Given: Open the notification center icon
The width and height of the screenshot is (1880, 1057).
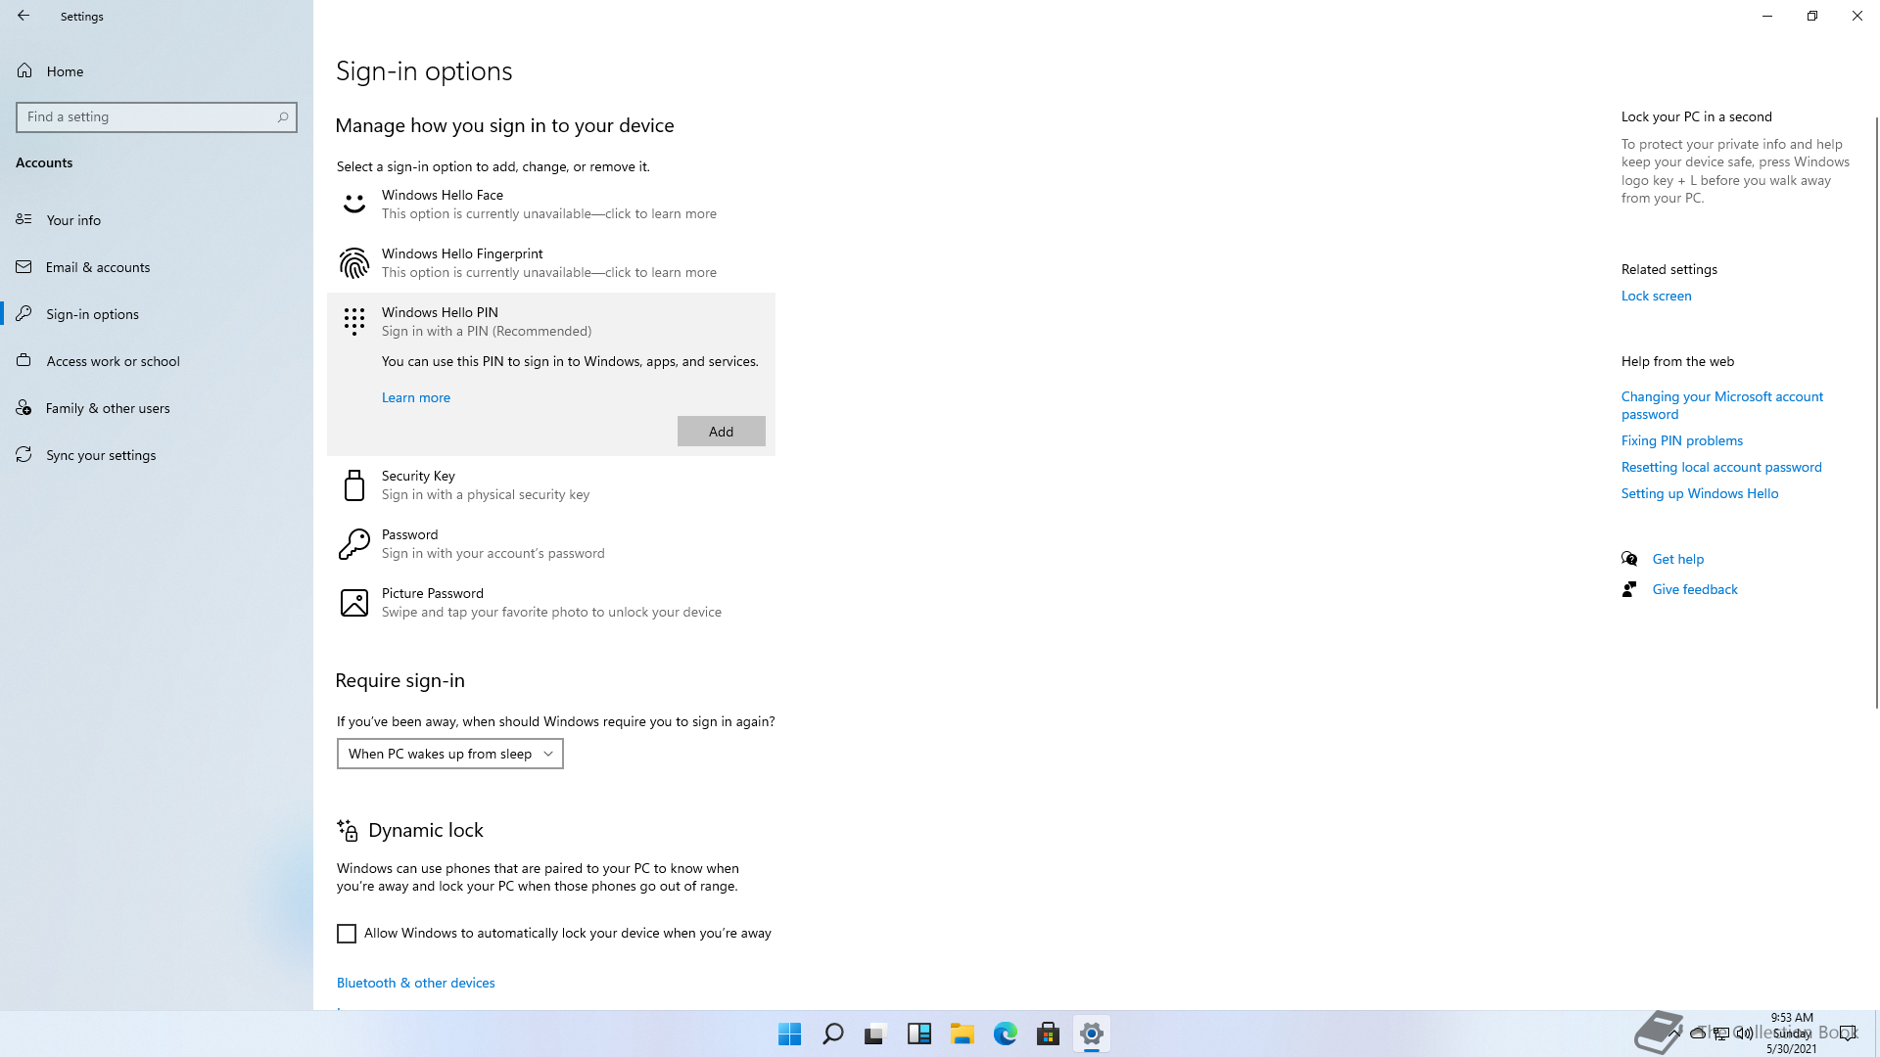Looking at the screenshot, I should [1847, 1033].
